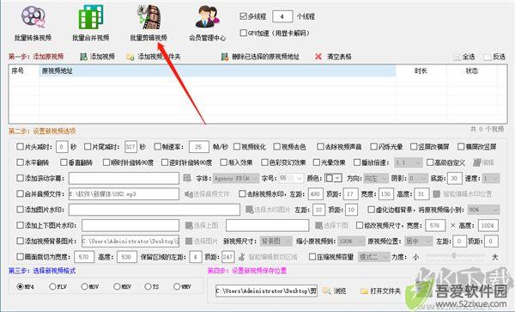This screenshot has width=515, height=312.
Task: Choose the WMV format option
Action: pyautogui.click(x=177, y=287)
